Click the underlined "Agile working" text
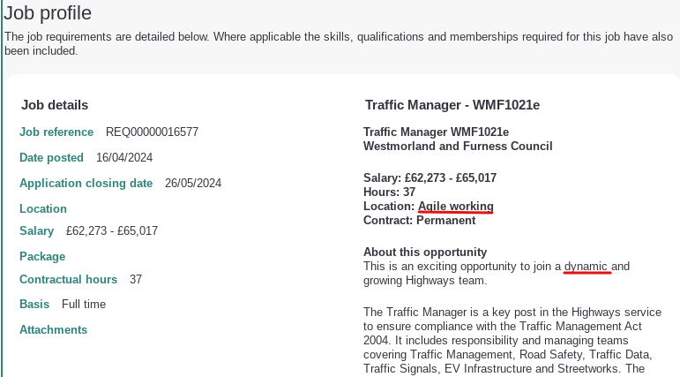Screen dimensions: 680x377 click(x=455, y=207)
